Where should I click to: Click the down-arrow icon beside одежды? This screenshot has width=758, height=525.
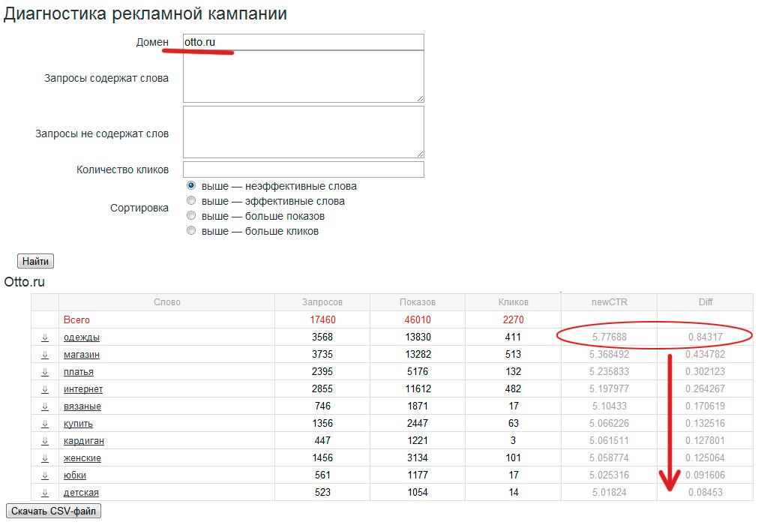(45, 337)
